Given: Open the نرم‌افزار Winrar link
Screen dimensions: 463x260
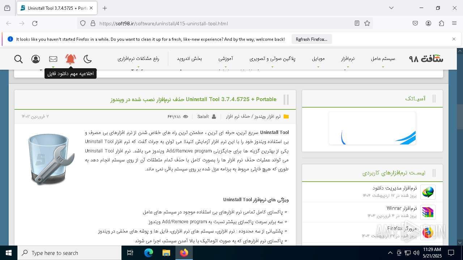Looking at the screenshot, I should click(x=402, y=208).
